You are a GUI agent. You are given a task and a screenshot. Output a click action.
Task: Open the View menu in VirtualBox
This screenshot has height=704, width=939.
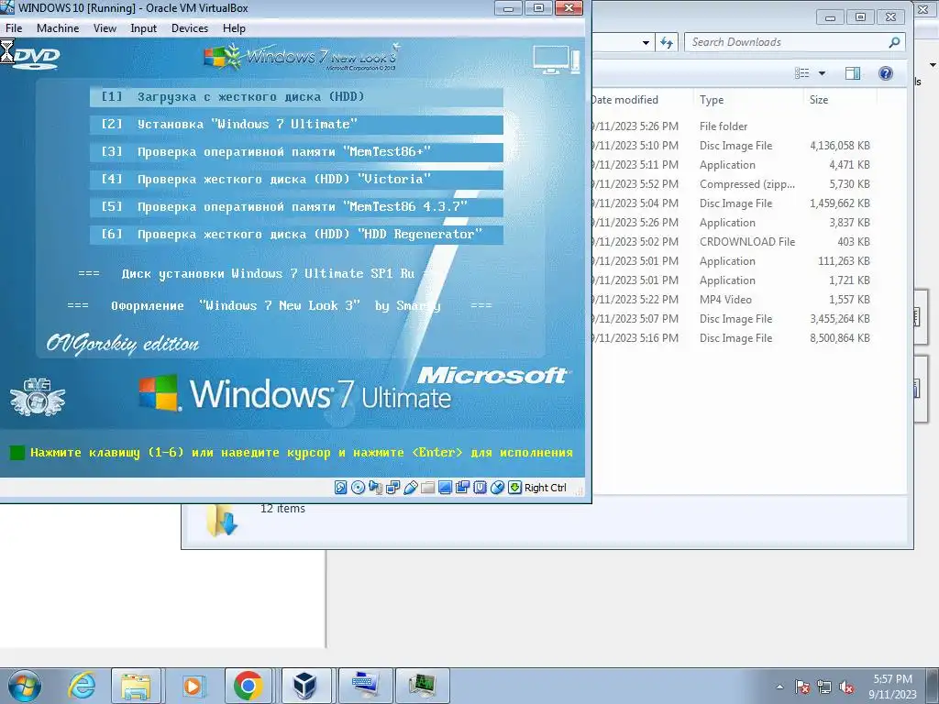tap(105, 28)
